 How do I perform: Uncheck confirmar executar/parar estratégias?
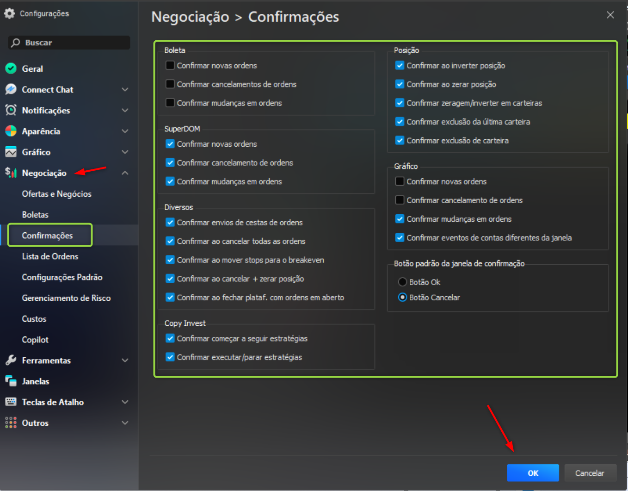[170, 357]
